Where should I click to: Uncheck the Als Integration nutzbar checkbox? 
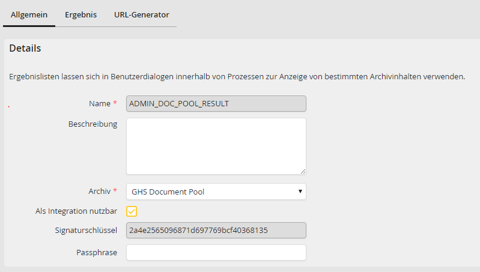pyautogui.click(x=132, y=211)
